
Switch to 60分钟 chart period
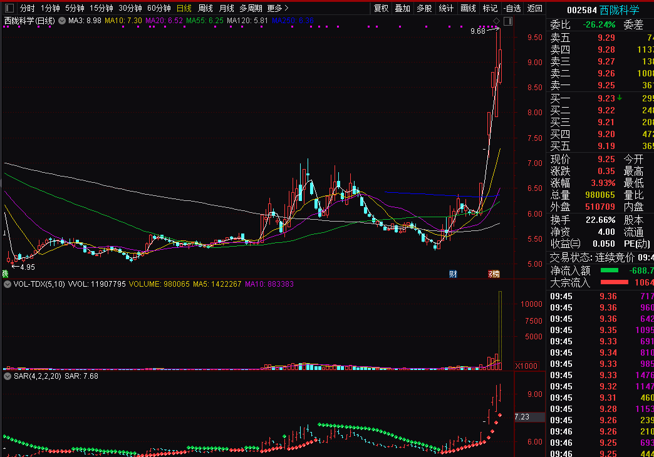[158, 8]
